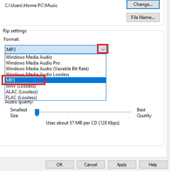Viewport: 170px width, 171px height.
Task: Click the audio quality slider thumb
Action: pos(37,113)
